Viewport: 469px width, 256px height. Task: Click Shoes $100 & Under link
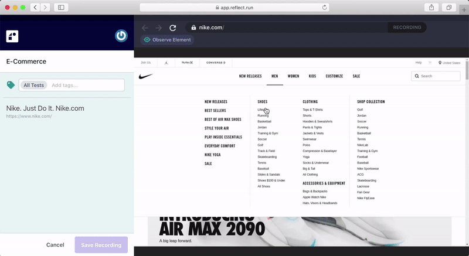271,180
